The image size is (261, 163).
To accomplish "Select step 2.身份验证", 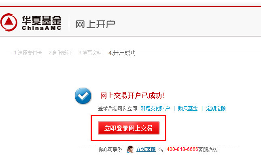I will click(x=60, y=53).
